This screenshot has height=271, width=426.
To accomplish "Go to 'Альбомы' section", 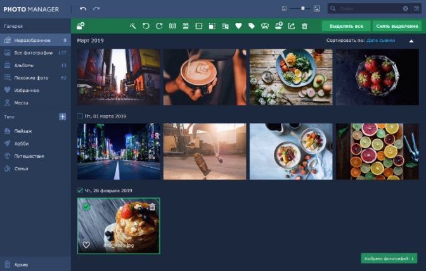I will click(x=35, y=65).
